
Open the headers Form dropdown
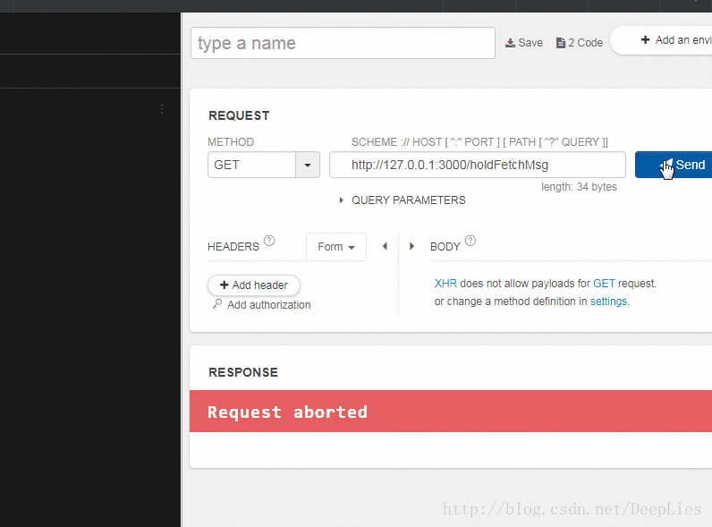click(336, 247)
